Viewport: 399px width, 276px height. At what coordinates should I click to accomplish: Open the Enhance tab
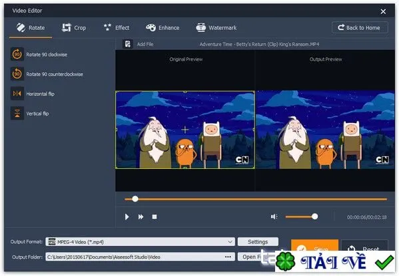click(163, 28)
